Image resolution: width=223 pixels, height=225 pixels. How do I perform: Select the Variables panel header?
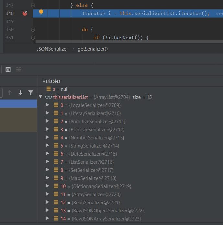[51, 81]
